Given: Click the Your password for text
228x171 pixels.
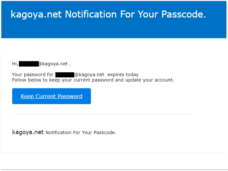Looking at the screenshot, I should (33, 75).
